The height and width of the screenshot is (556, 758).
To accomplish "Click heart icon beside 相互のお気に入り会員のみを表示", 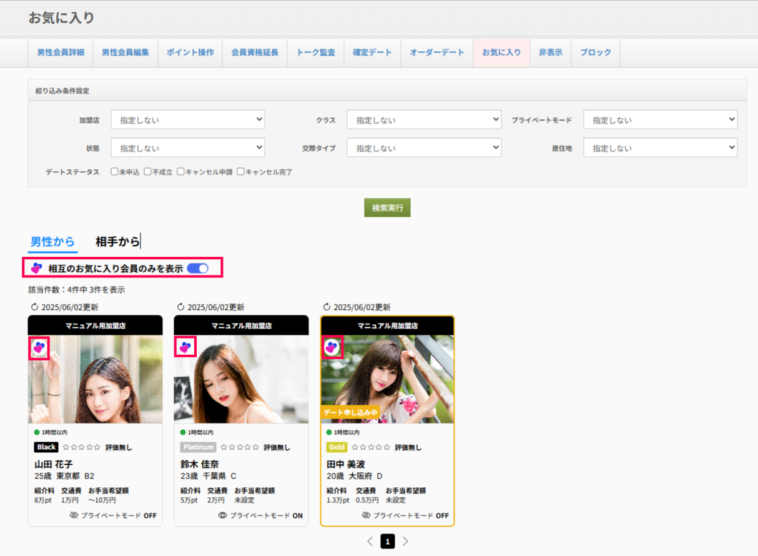I will pyautogui.click(x=36, y=268).
